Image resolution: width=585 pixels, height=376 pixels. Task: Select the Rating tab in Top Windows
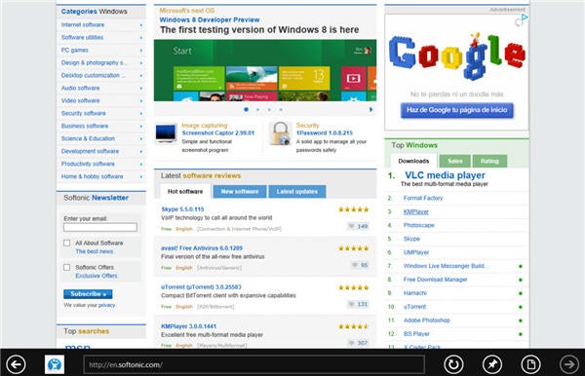pos(489,161)
